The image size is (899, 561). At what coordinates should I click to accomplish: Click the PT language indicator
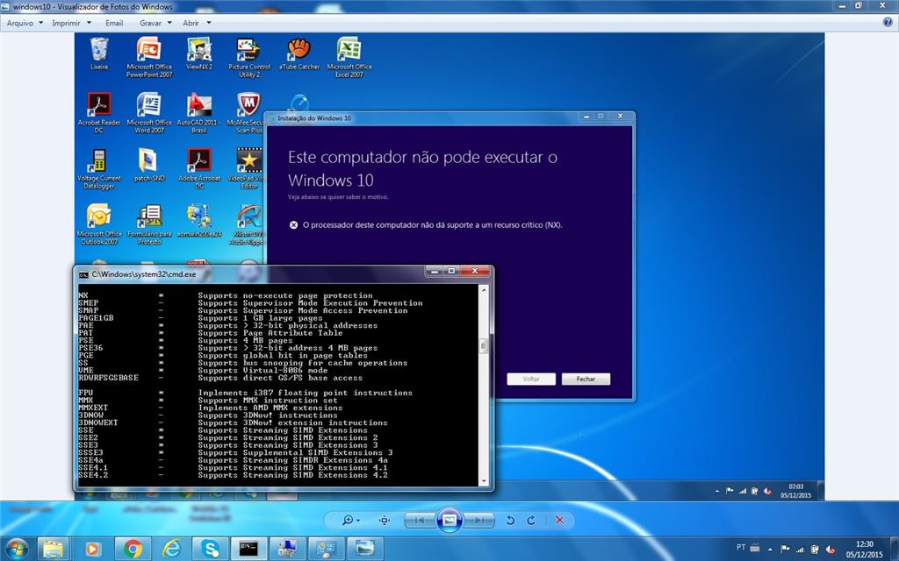tap(741, 548)
